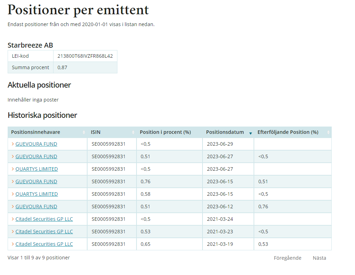
Task: Expand the 2021-03-19 Citadel Securities row chevron
Action: (13, 244)
